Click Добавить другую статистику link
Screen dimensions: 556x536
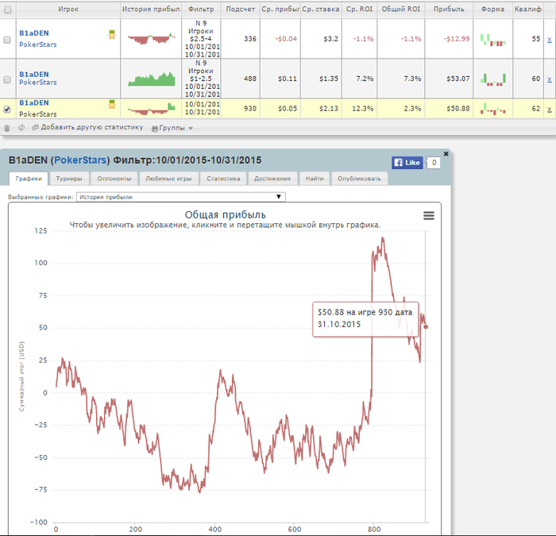coord(92,127)
